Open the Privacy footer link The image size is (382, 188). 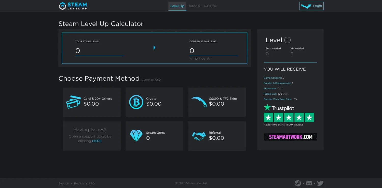point(79,183)
